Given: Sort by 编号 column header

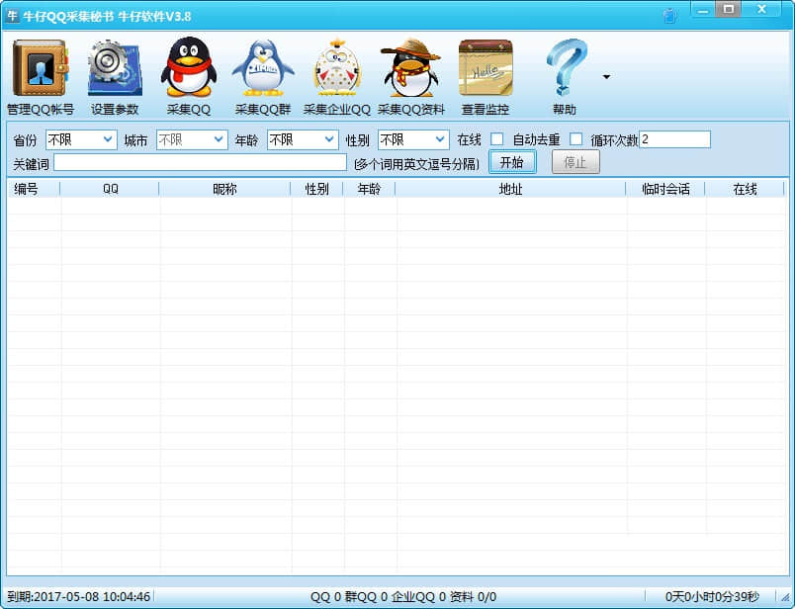Looking at the screenshot, I should coord(34,189).
